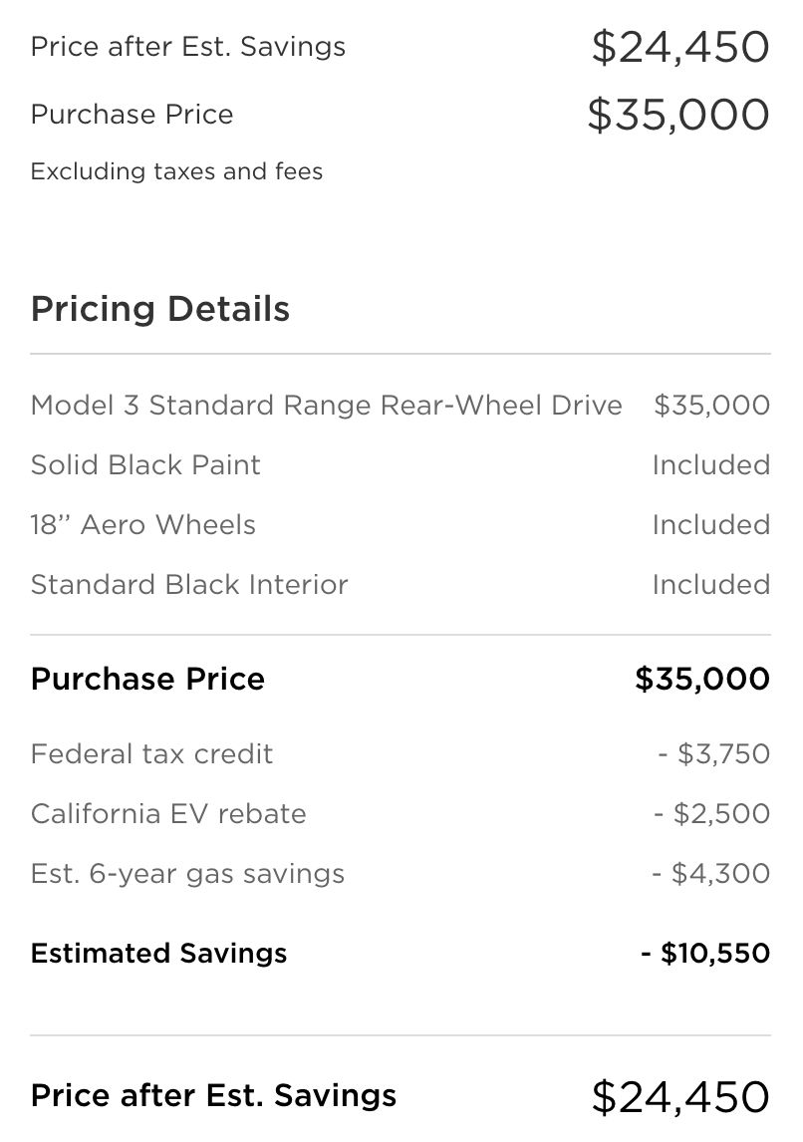Select the Est. 6-year gas savings label

click(x=187, y=873)
